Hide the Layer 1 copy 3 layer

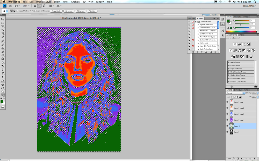pyautogui.click(x=227, y=114)
